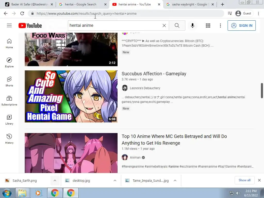Open the Top 10 Anime video thumbnail

[71, 153]
